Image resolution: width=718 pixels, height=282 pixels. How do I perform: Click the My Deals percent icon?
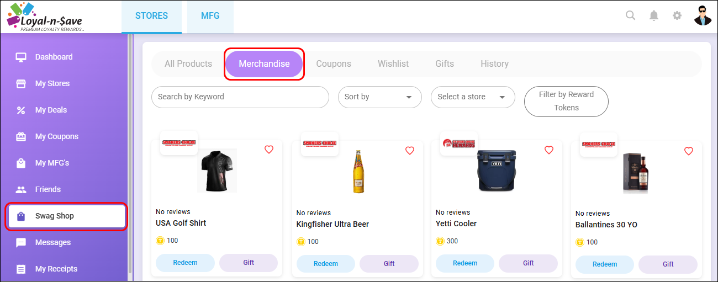coord(21,110)
